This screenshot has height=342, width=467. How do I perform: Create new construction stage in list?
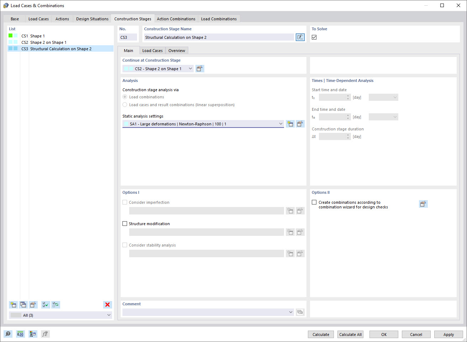[13, 305]
